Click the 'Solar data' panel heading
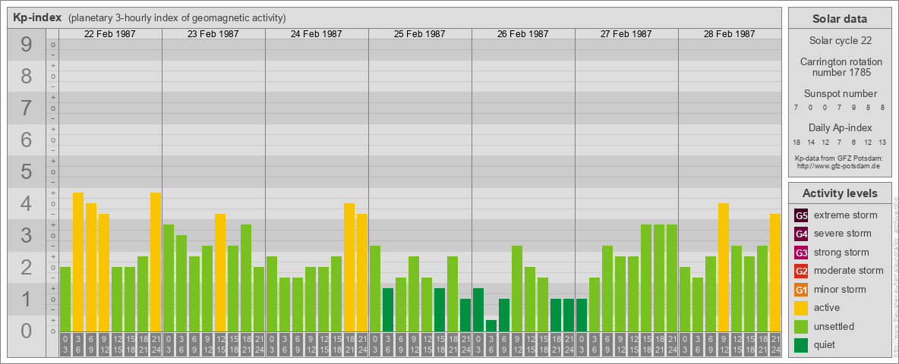Screen dimensions: 899x364 [840, 19]
